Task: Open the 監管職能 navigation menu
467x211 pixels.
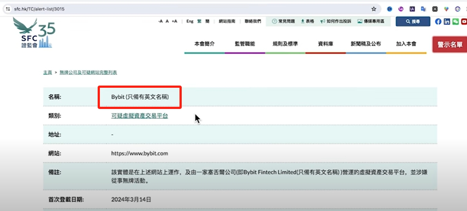Action: (245, 44)
